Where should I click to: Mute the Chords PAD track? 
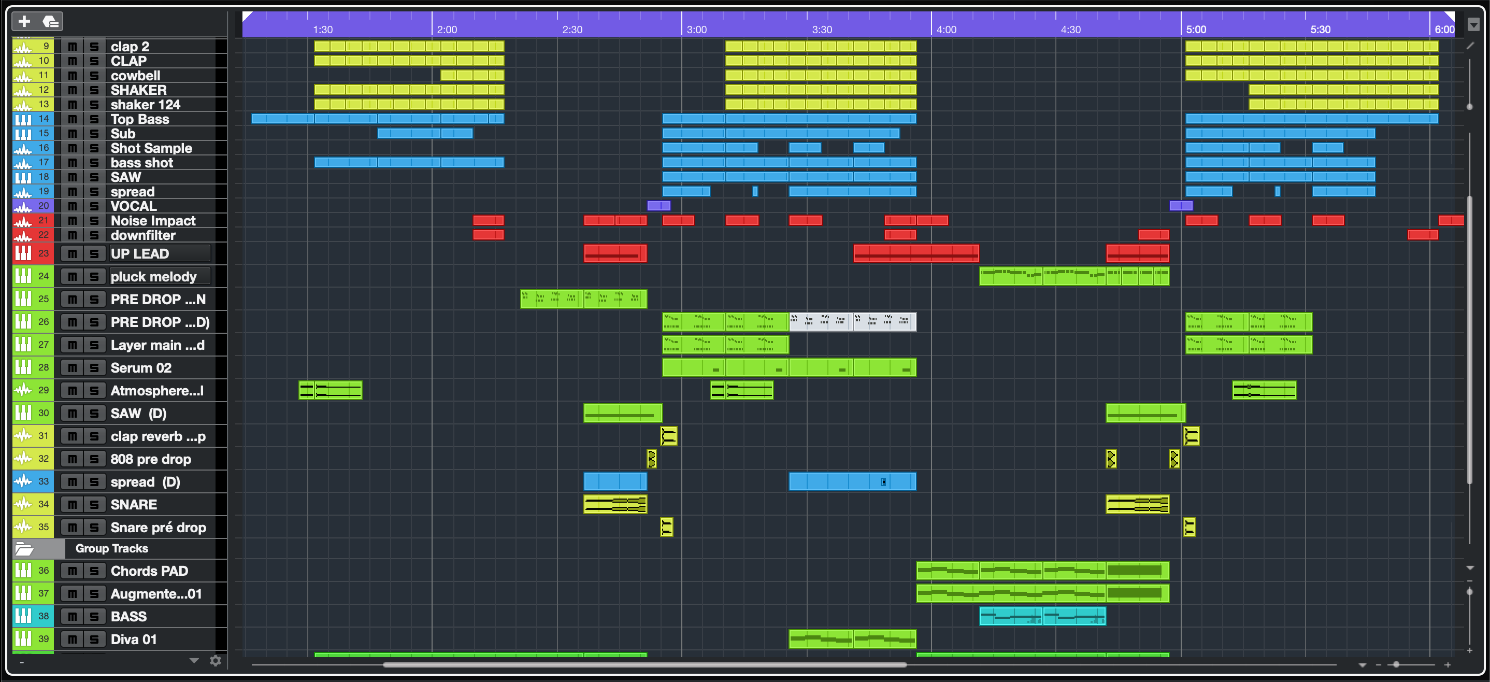click(x=73, y=571)
